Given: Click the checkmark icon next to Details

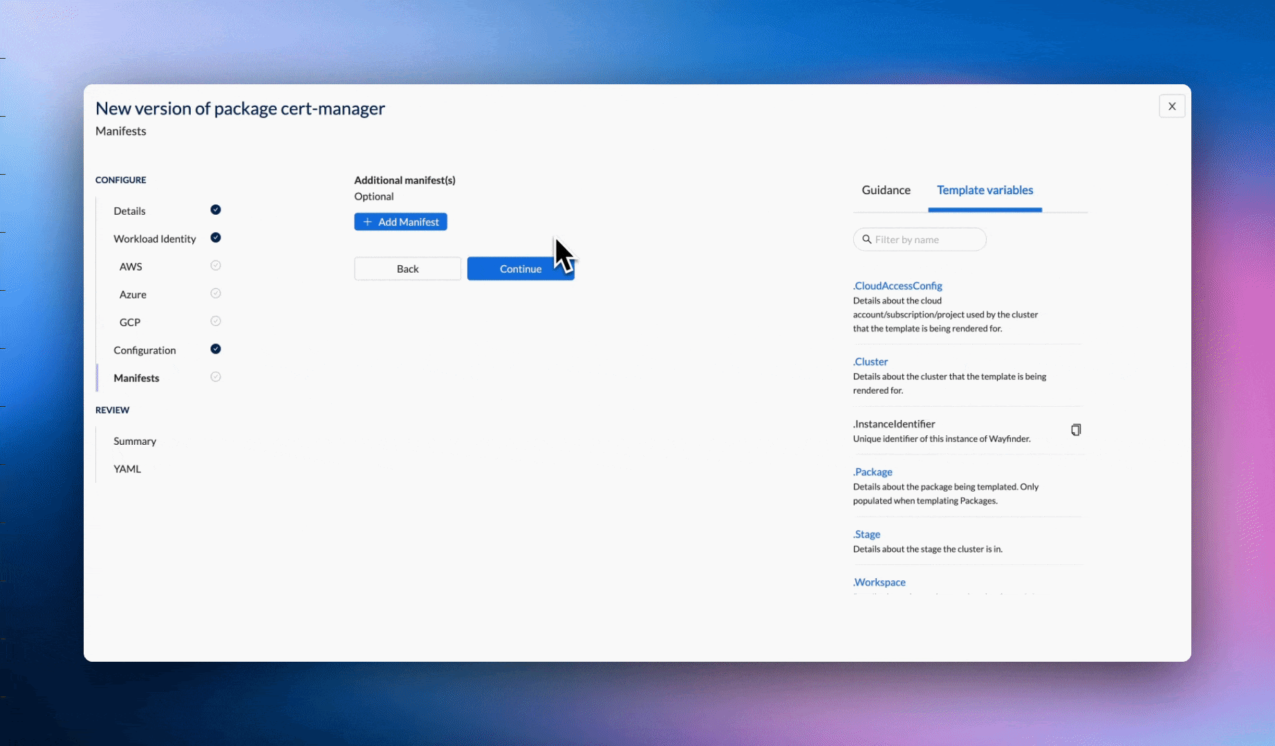Looking at the screenshot, I should [x=216, y=210].
